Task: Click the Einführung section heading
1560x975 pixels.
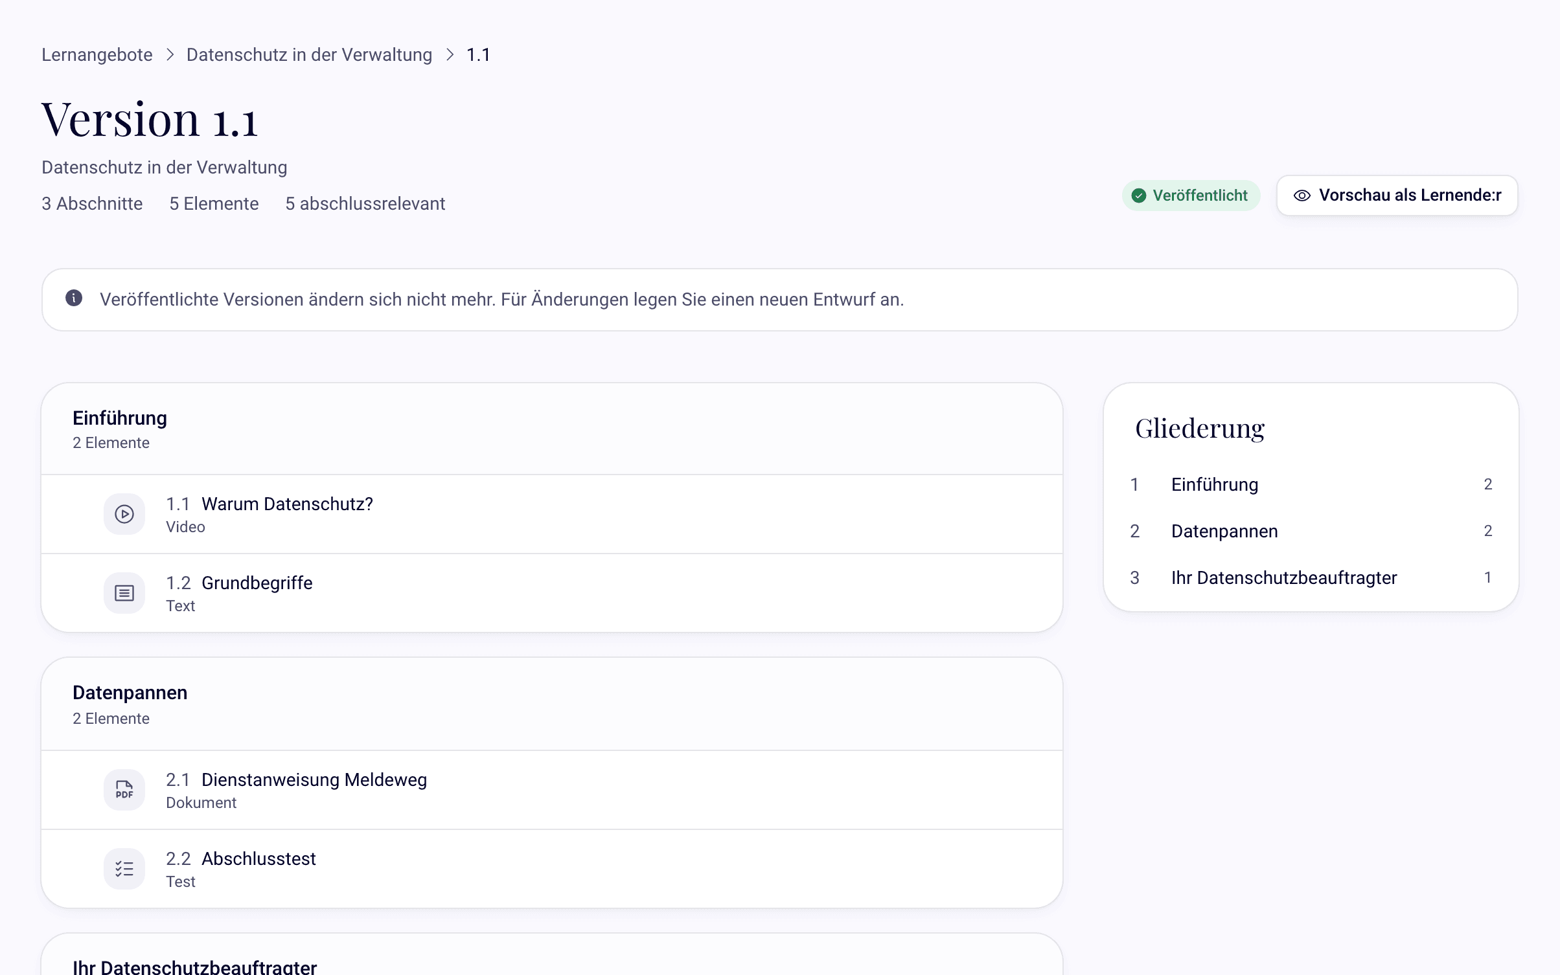Action: click(x=120, y=418)
